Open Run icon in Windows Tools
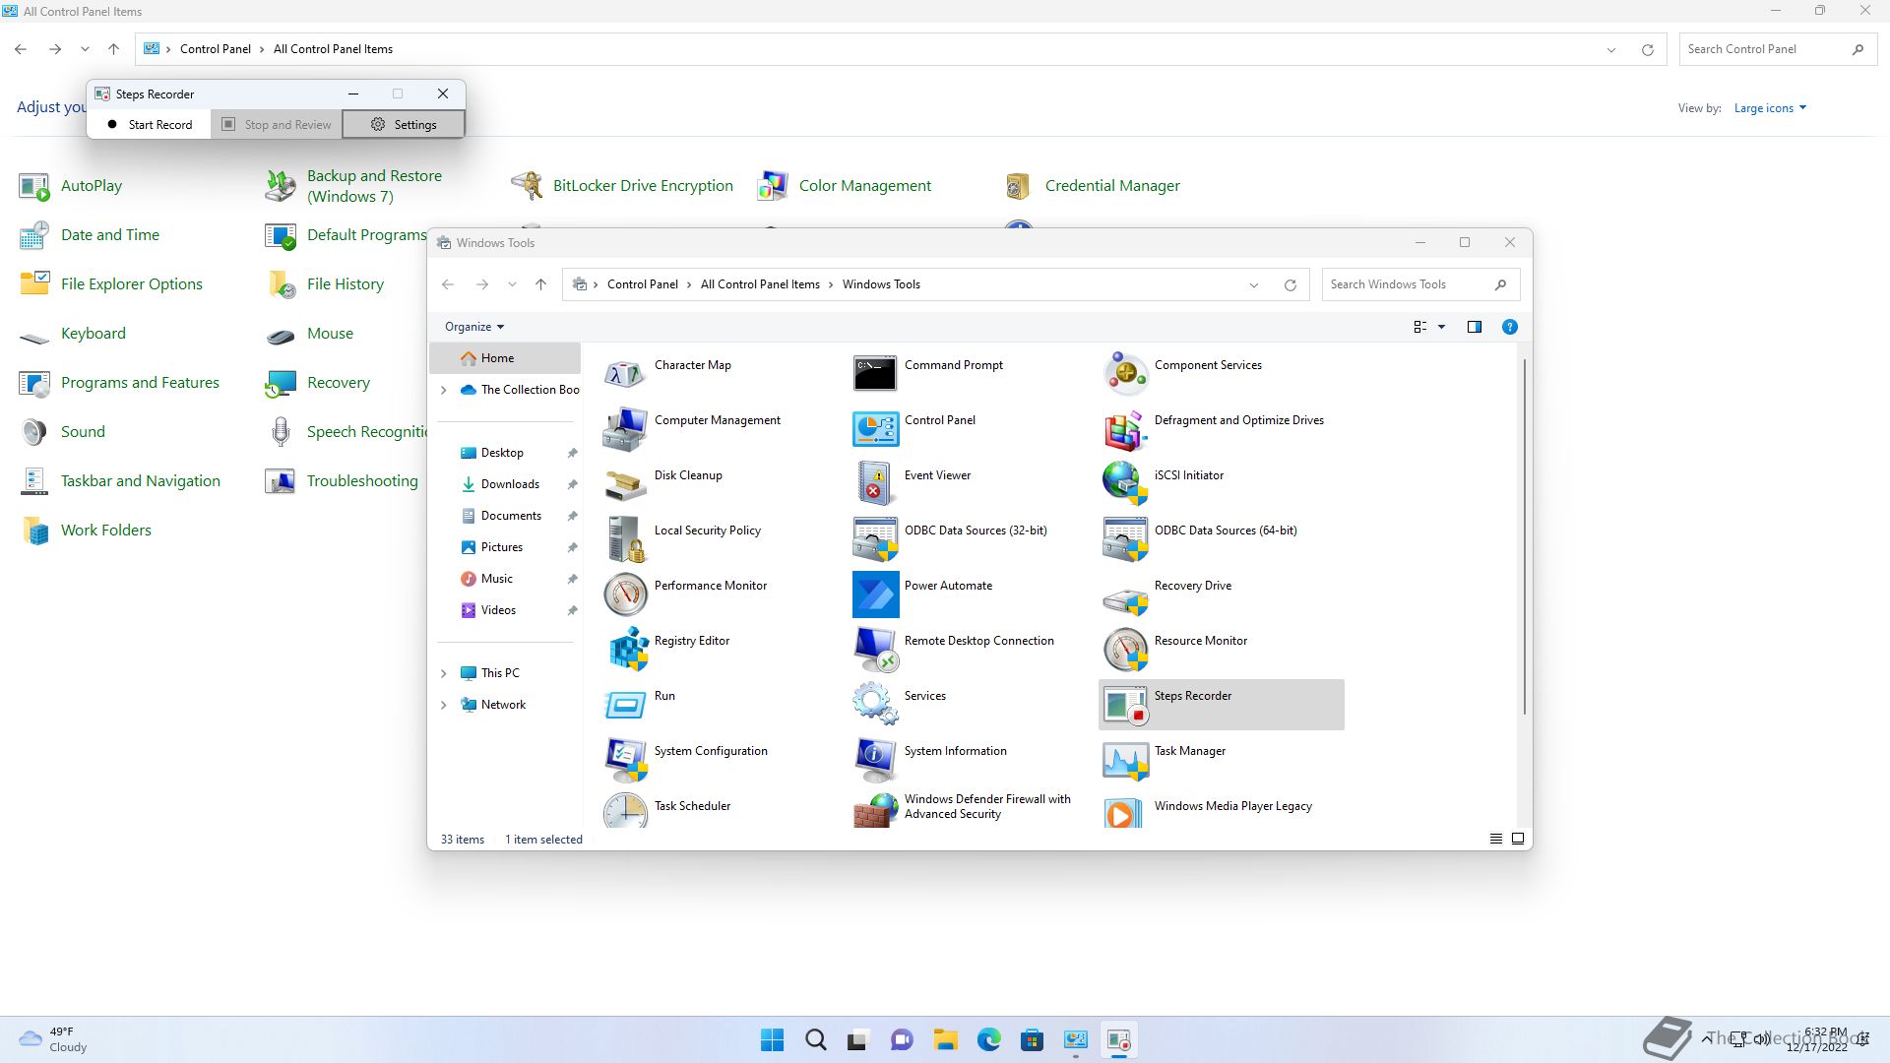The height and width of the screenshot is (1063, 1890). [x=625, y=704]
